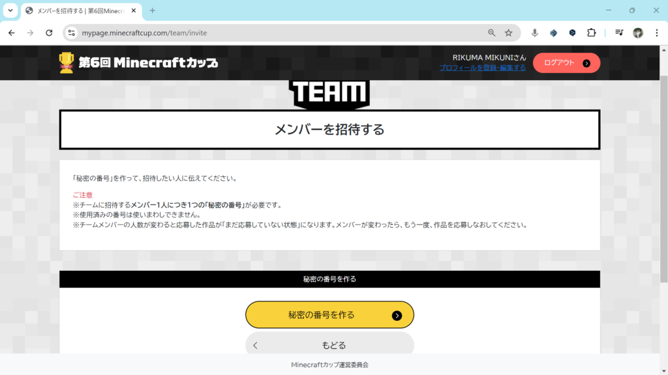The height and width of the screenshot is (375, 668).
Task: Click the ログアウト button
Action: click(566, 63)
